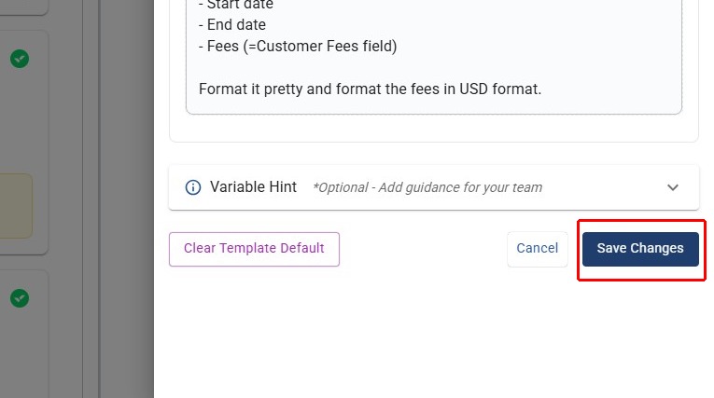Cancel the template changes

[x=537, y=249]
